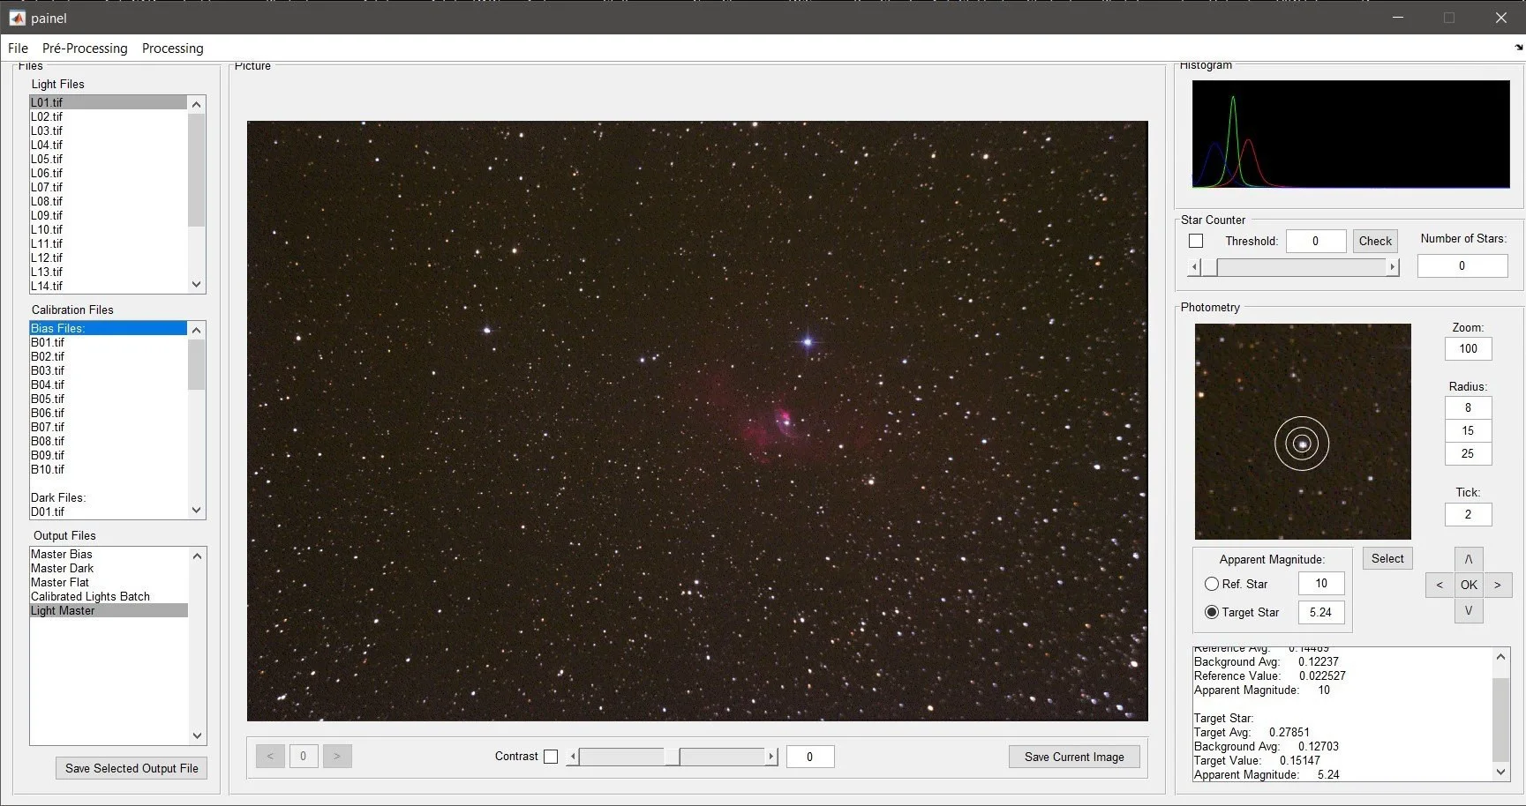Click the Save Current Image button
Viewport: 1526px width, 806px height.
(x=1073, y=757)
